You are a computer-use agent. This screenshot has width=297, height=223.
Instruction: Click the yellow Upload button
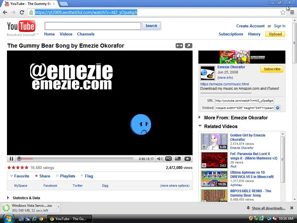[275, 34]
